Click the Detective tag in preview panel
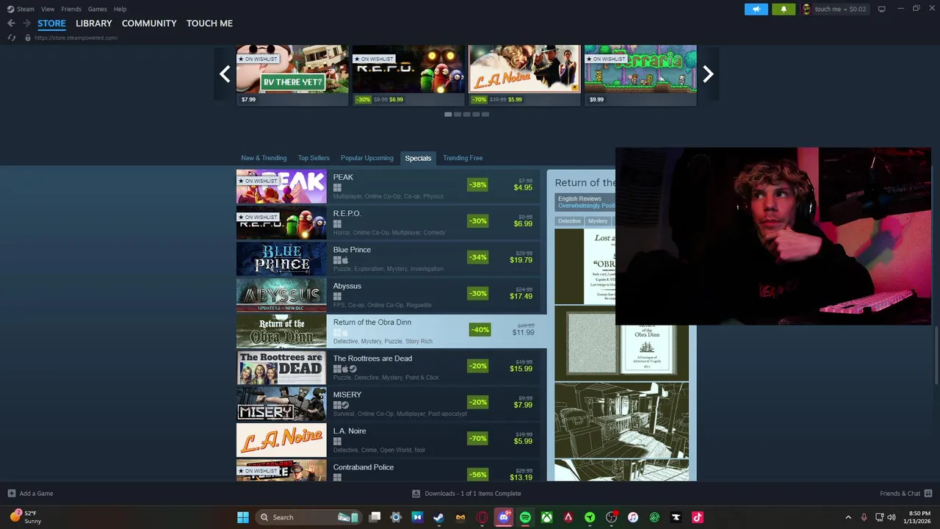This screenshot has width=940, height=529. point(569,221)
